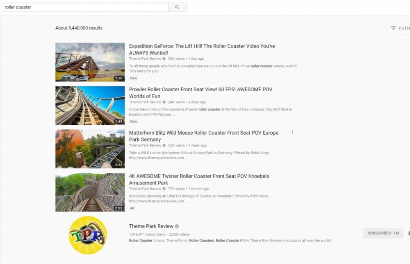
Task: Click the magnifier search button
Action: pyautogui.click(x=177, y=7)
